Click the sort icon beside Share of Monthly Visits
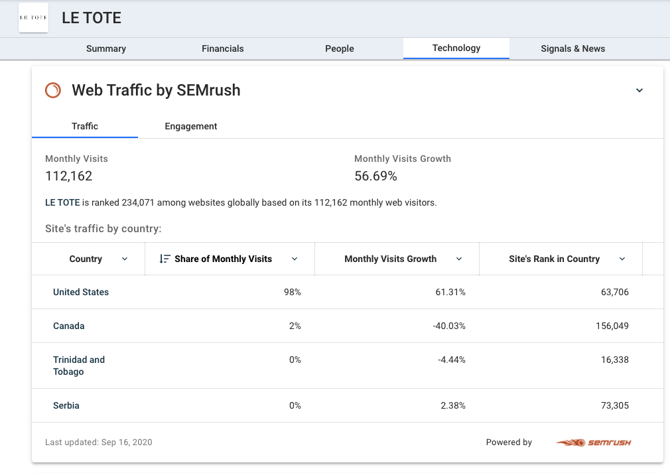 (165, 259)
